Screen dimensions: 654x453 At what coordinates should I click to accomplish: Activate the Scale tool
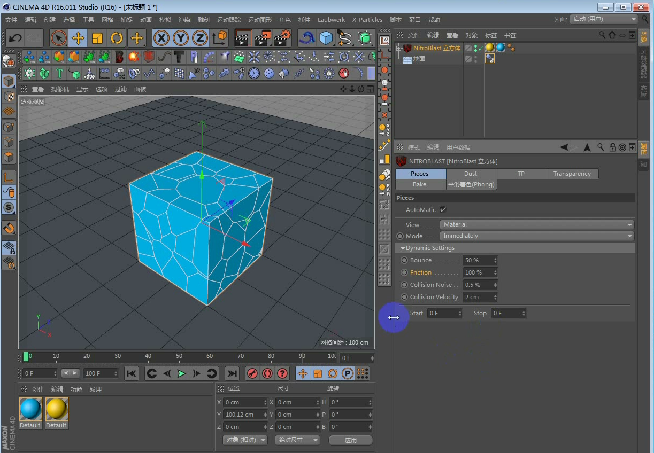(97, 38)
